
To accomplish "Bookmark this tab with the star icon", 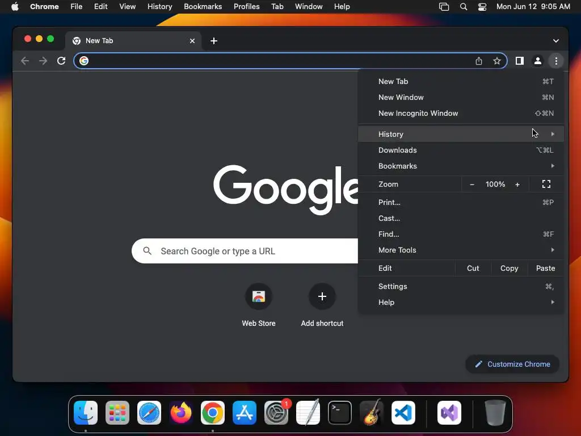I will [x=497, y=61].
